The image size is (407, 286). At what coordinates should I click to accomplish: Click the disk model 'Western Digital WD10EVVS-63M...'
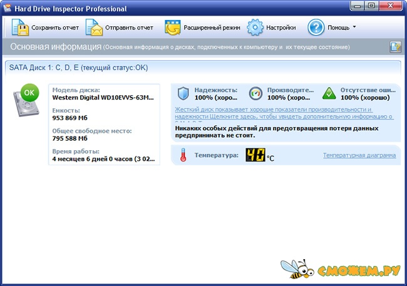click(x=103, y=98)
